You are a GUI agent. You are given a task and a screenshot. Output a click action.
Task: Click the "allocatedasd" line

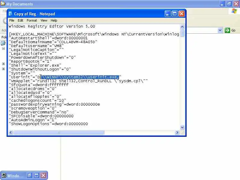(30, 93)
